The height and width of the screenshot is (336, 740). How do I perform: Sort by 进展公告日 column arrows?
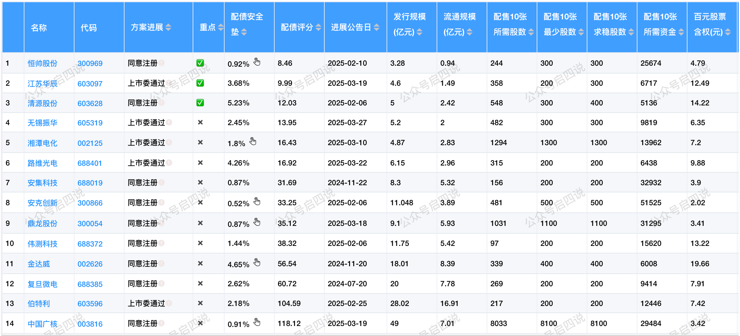pos(377,28)
